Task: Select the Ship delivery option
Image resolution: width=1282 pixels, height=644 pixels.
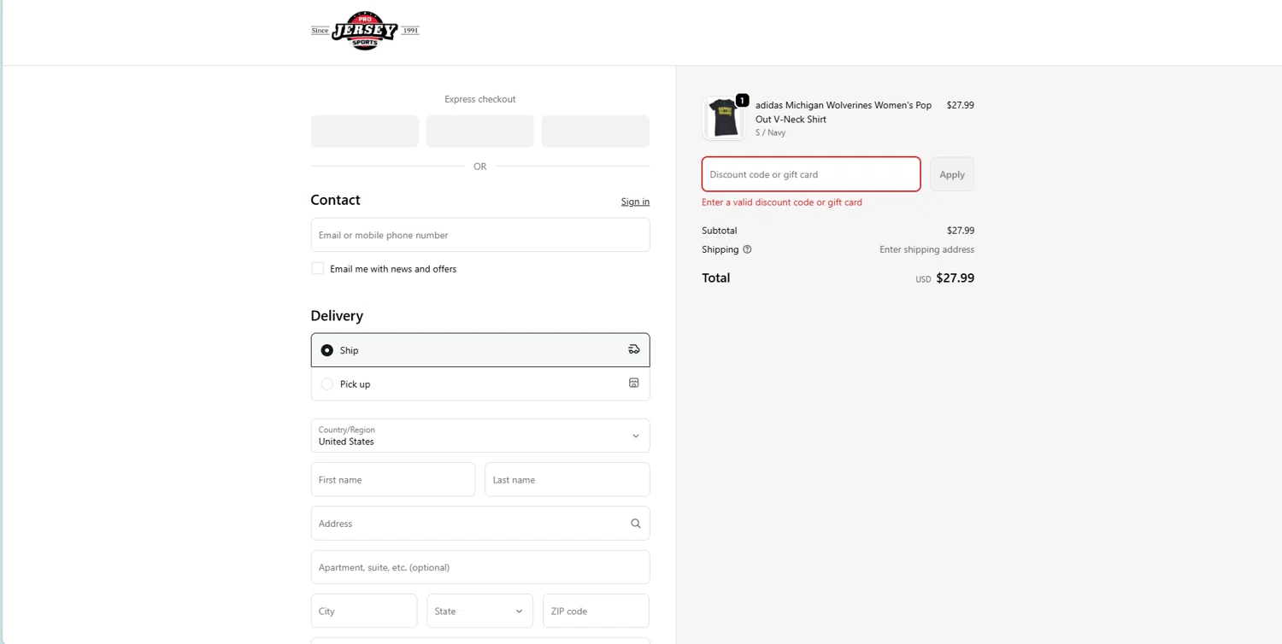Action: pyautogui.click(x=480, y=350)
